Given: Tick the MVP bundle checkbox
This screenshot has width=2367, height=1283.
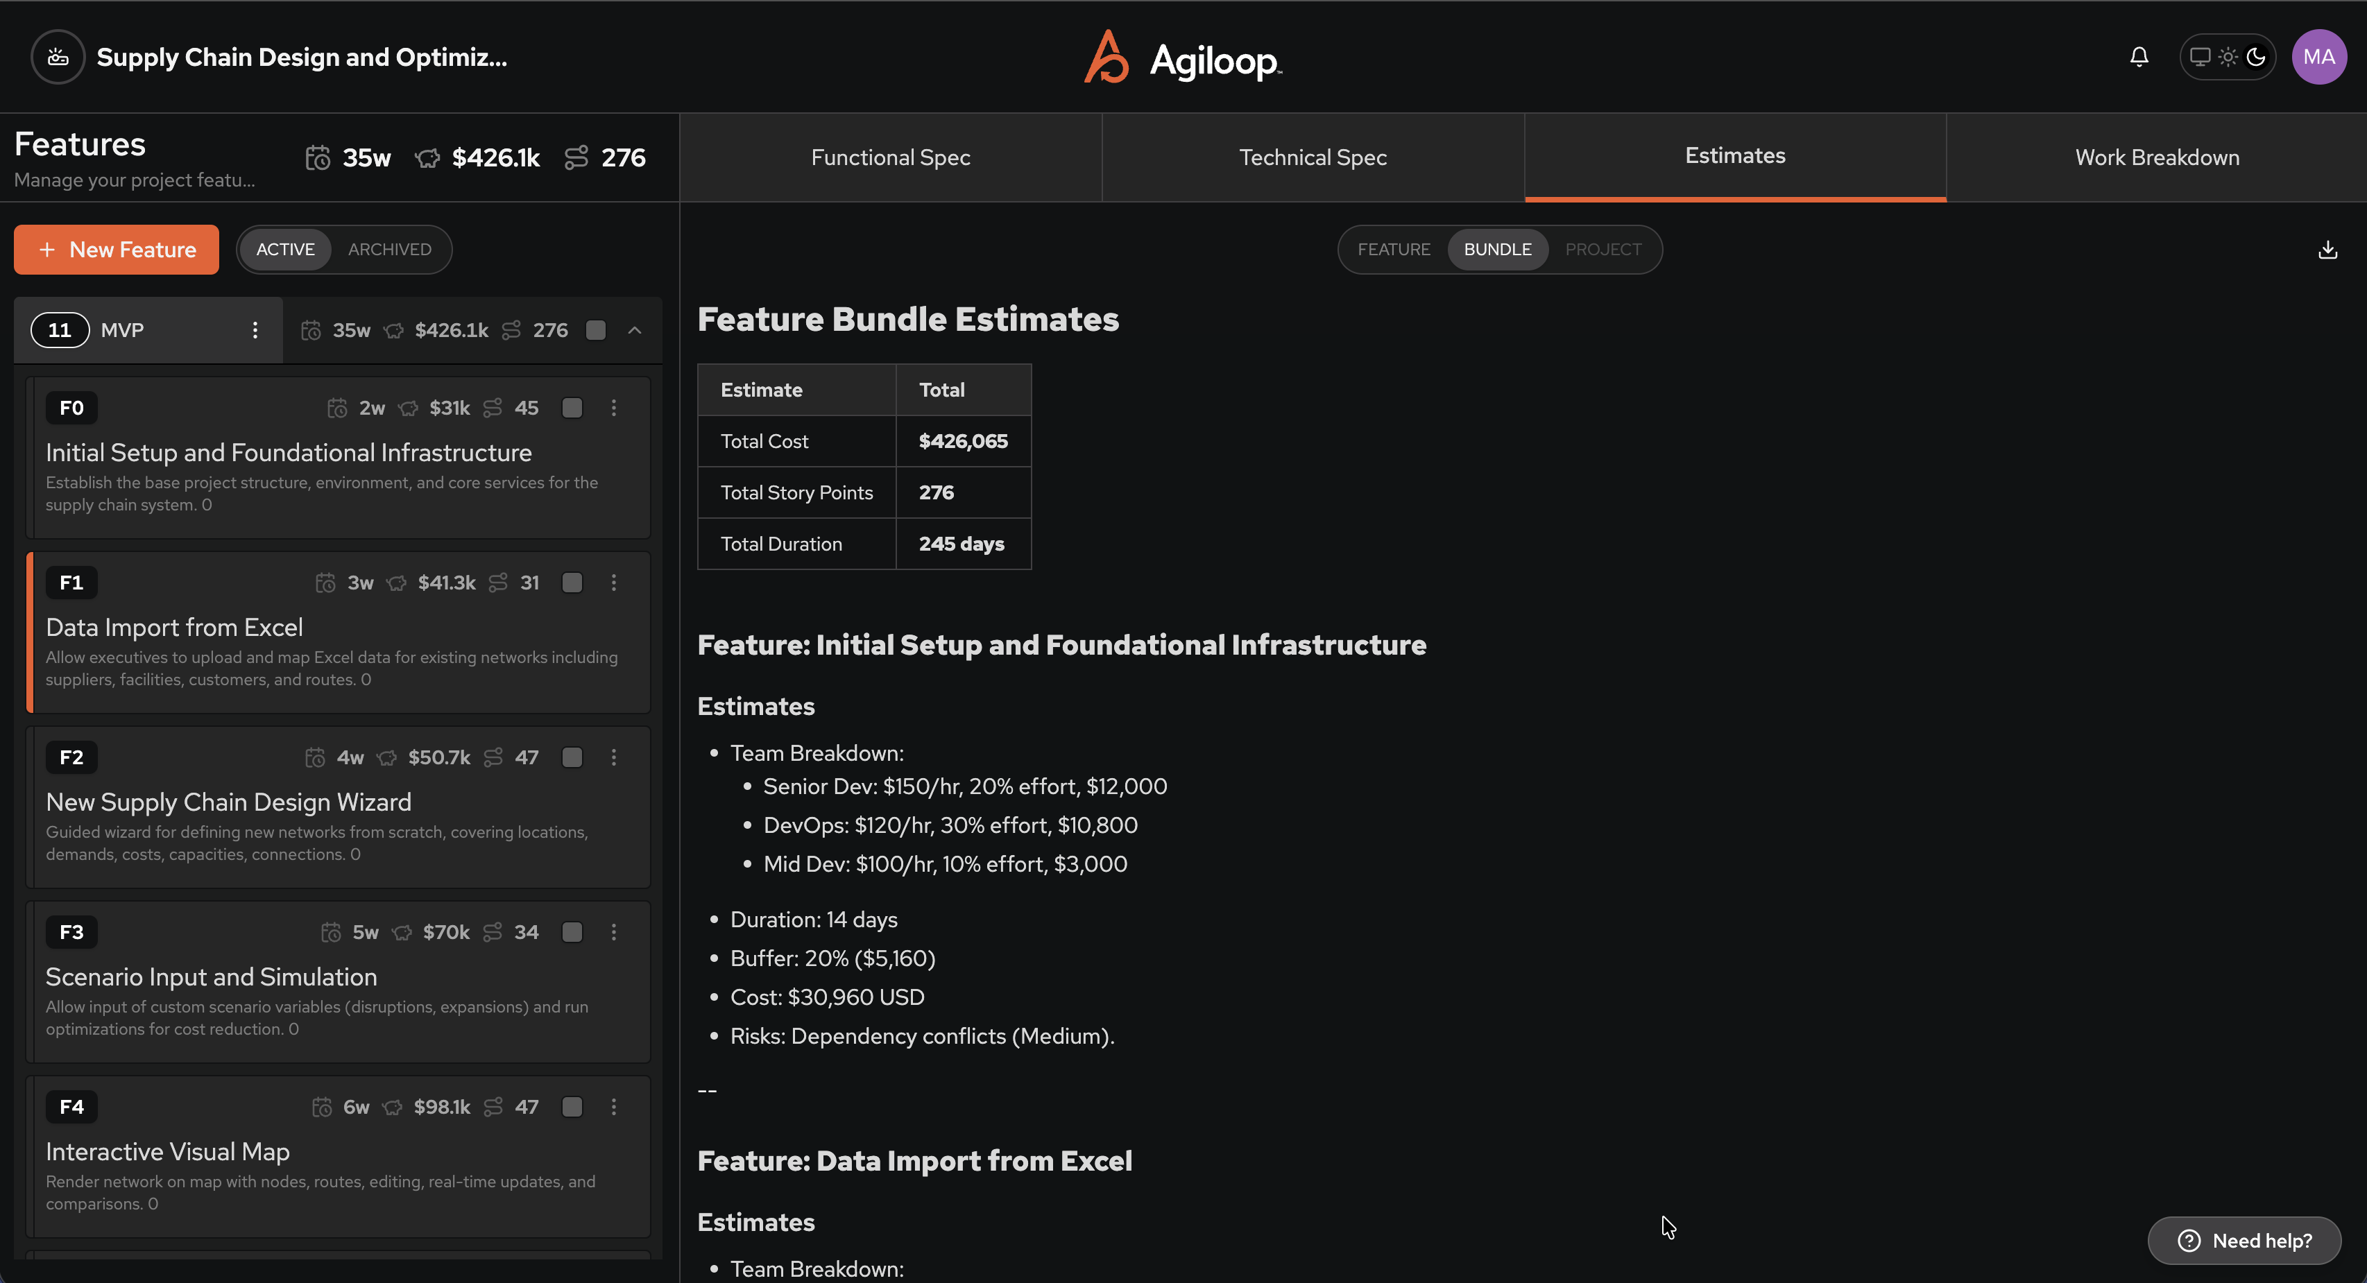Looking at the screenshot, I should (x=595, y=331).
